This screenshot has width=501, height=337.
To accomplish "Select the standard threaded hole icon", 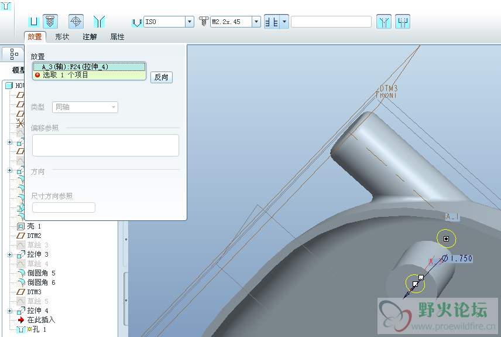I will pos(50,22).
